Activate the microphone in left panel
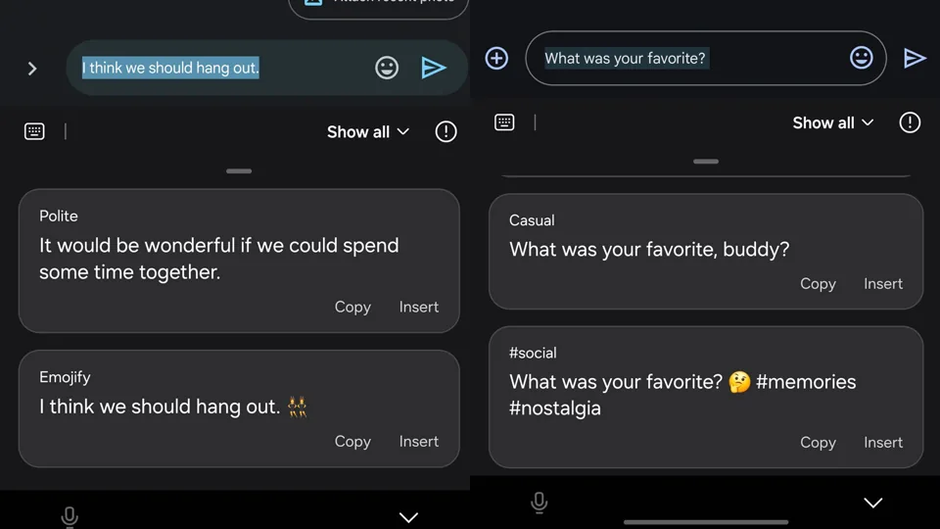 pyautogui.click(x=70, y=516)
